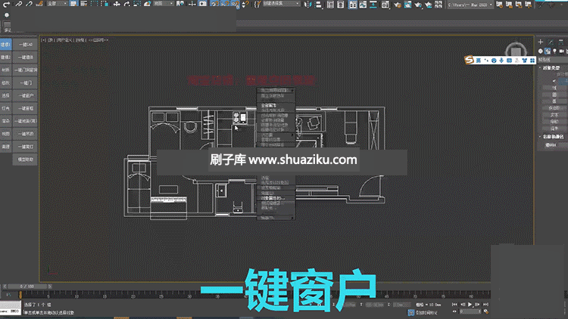Activate the Select and Scale tool
568x319 pixels.
tap(137, 4)
